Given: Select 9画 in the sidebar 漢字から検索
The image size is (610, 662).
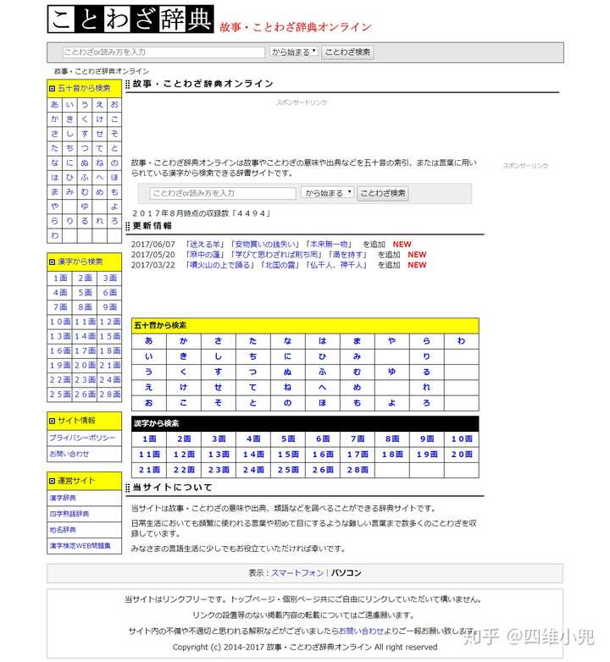Looking at the screenshot, I should tap(110, 307).
